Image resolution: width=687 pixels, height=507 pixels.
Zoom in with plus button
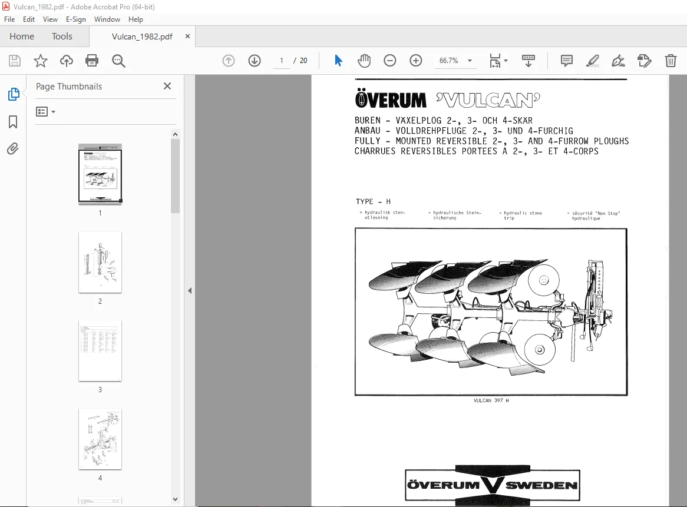tap(416, 61)
